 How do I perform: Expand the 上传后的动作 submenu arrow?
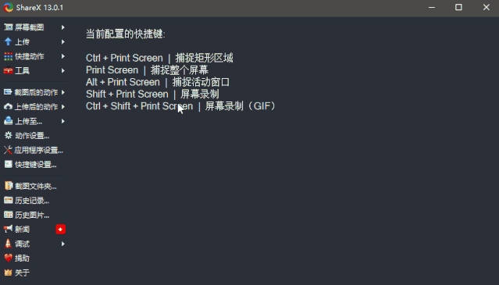(x=63, y=106)
